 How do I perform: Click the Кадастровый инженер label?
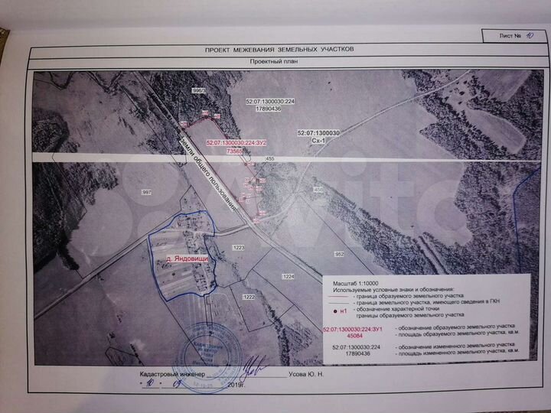pyautogui.click(x=173, y=375)
